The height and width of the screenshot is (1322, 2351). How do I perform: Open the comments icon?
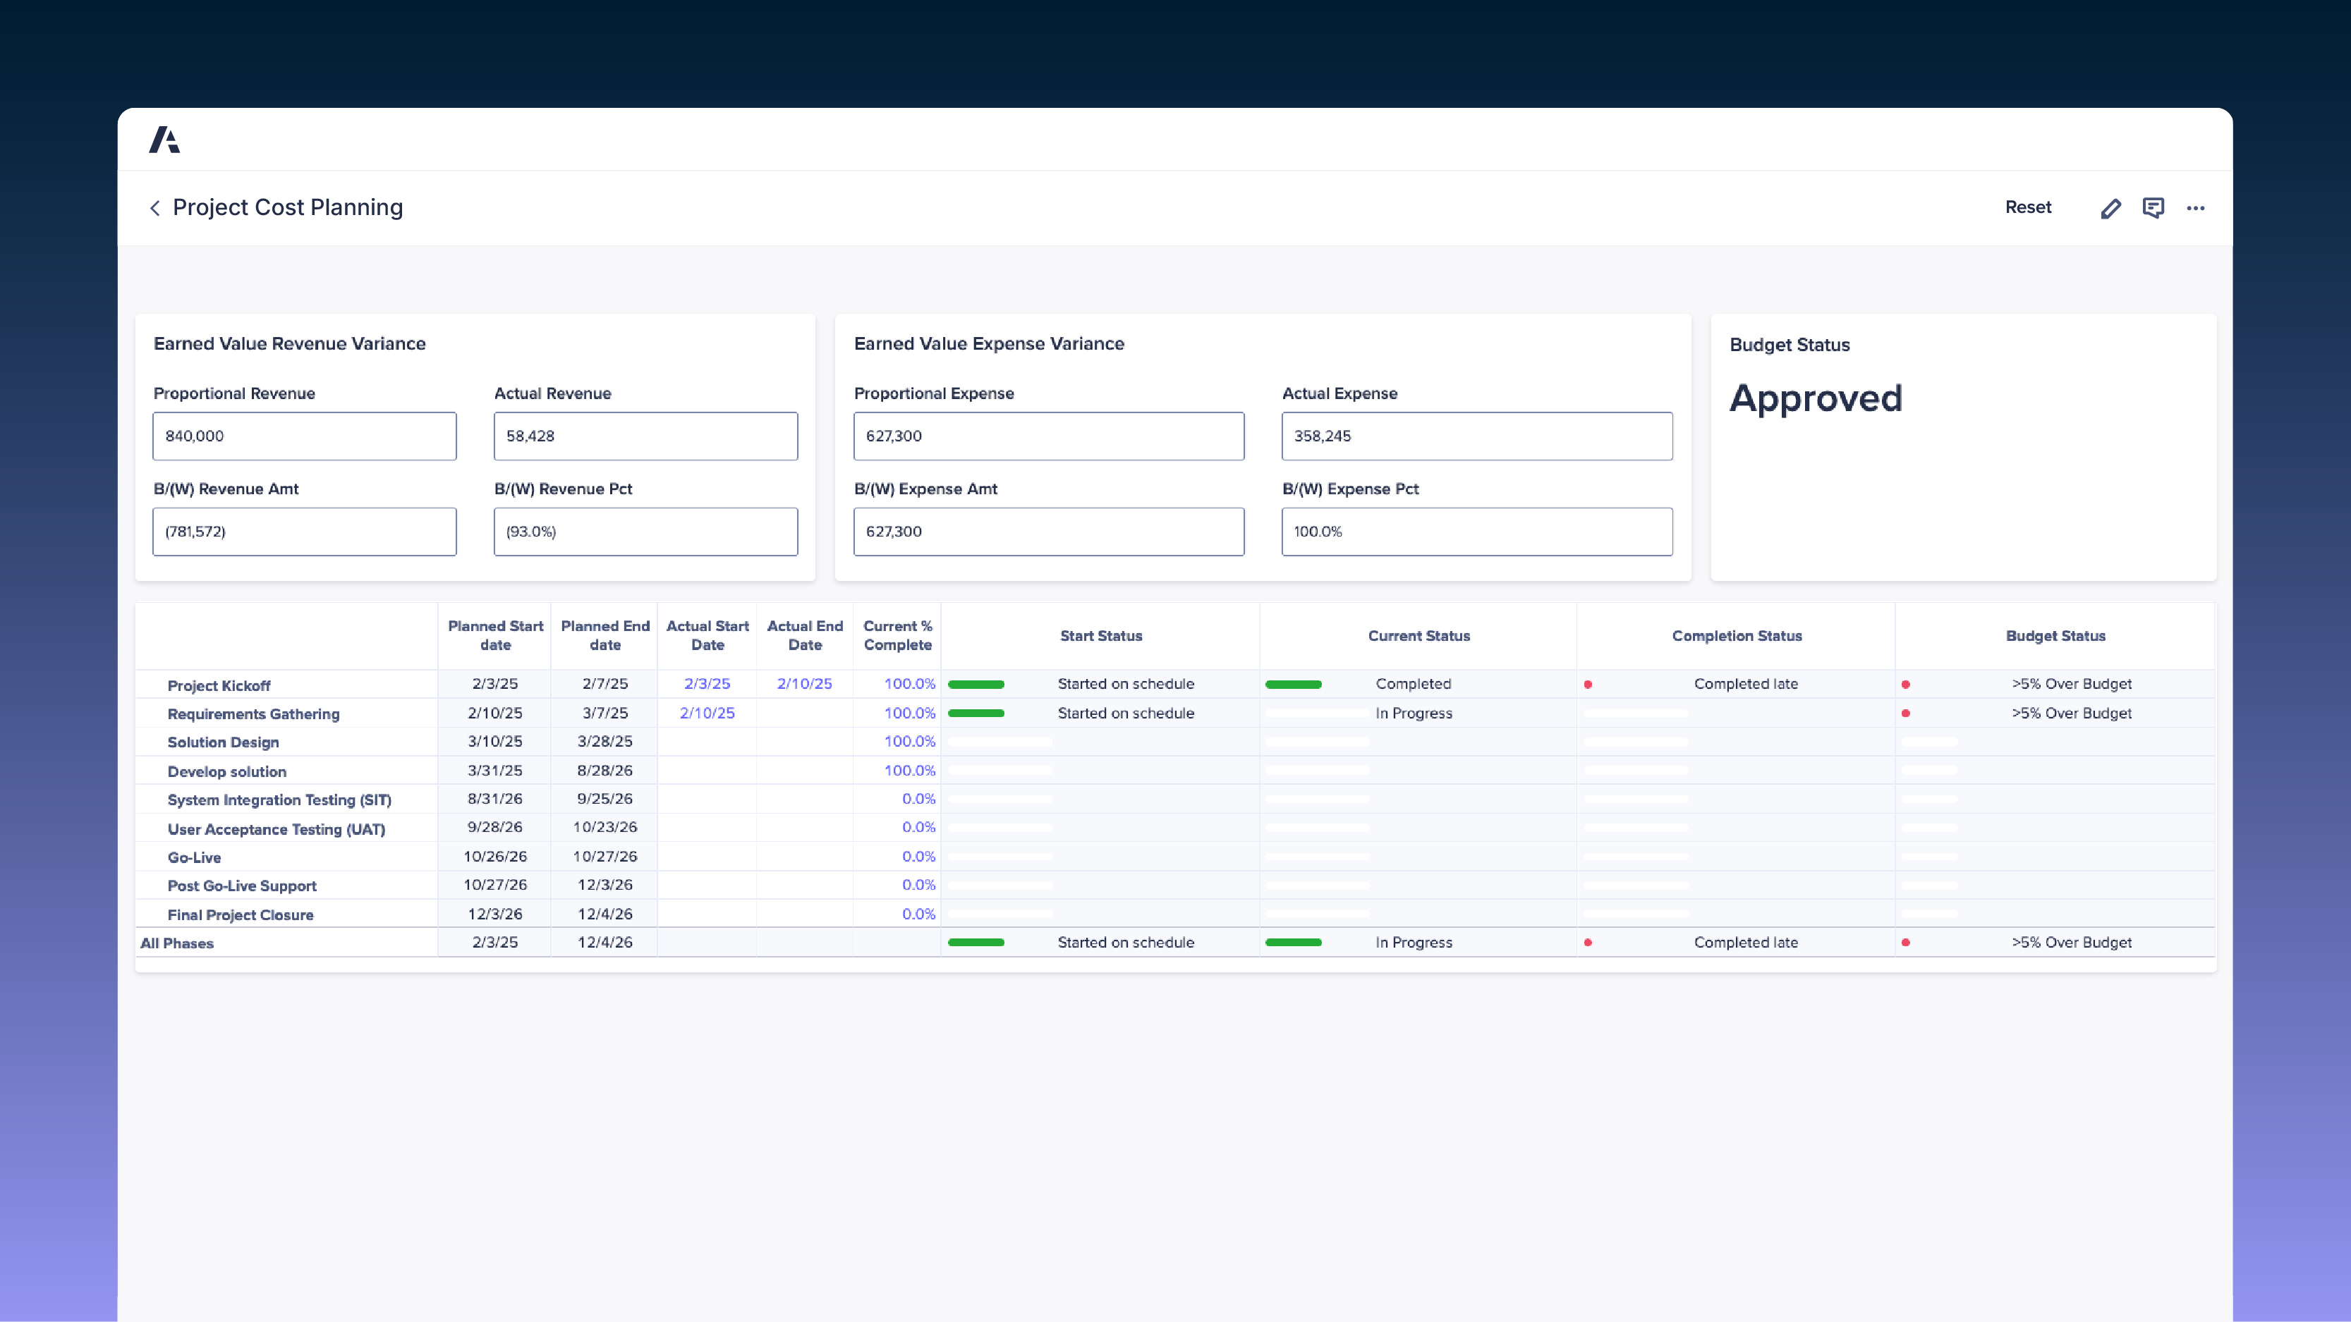[2153, 208]
